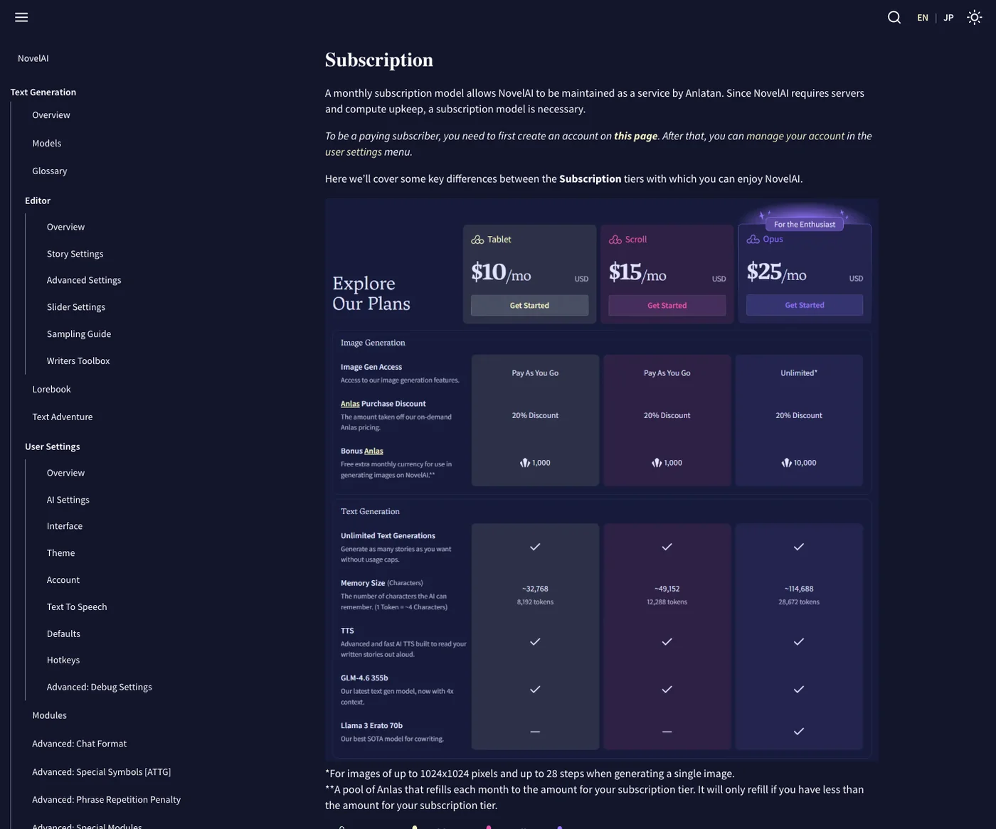996x829 pixels.
Task: Open Sampling Guide page
Action: pos(79,334)
